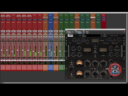Turn the Attack knob on the top grey compressor module

point(74,39)
